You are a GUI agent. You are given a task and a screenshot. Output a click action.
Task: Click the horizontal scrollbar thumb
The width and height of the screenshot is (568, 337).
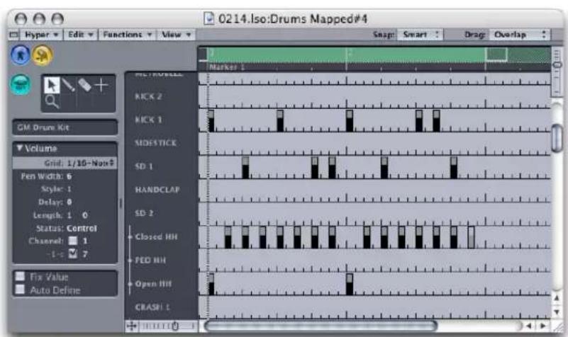pyautogui.click(x=321, y=326)
